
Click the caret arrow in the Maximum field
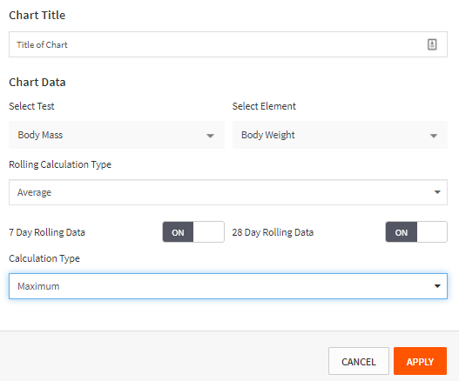(437, 286)
